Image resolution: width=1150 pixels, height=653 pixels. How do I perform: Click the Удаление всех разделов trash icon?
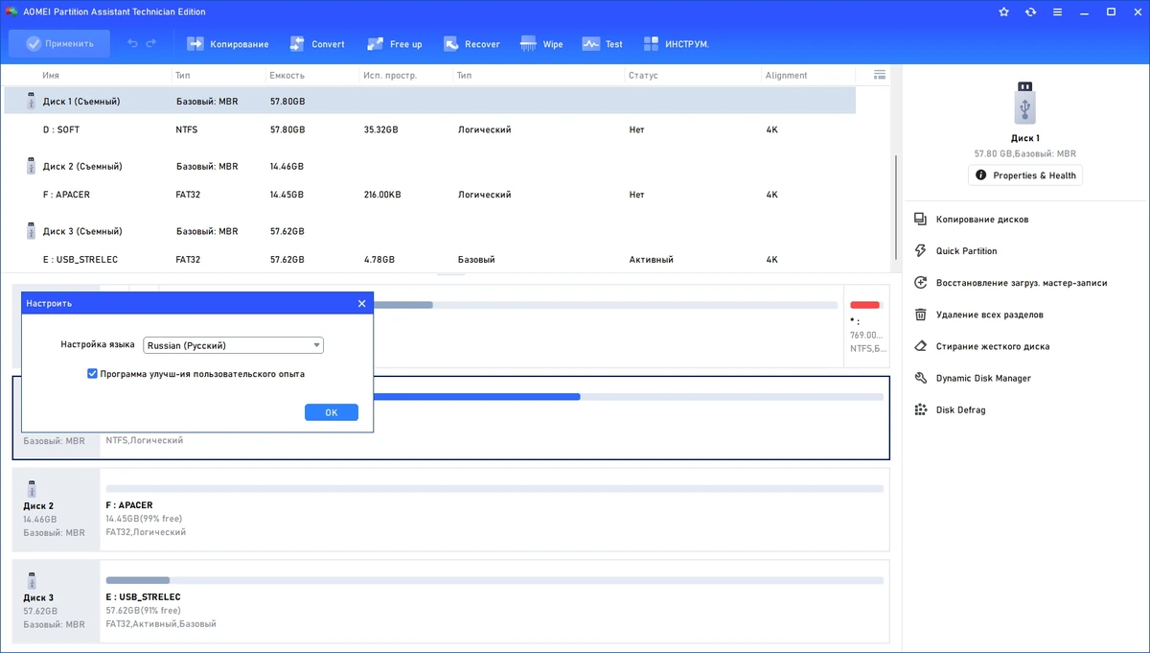(920, 315)
